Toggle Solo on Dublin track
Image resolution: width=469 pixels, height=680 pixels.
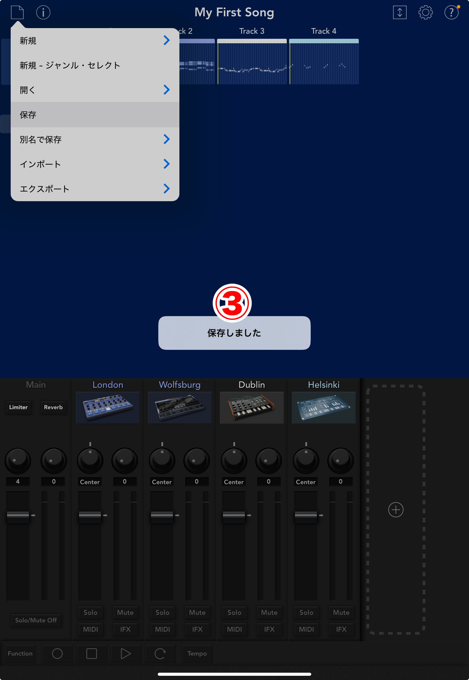(234, 613)
